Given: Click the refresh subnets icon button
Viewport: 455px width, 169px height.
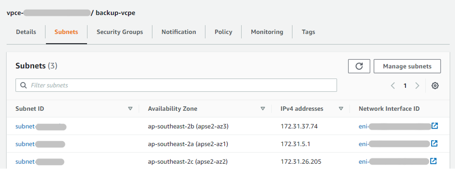Looking at the screenshot, I should click(x=359, y=66).
